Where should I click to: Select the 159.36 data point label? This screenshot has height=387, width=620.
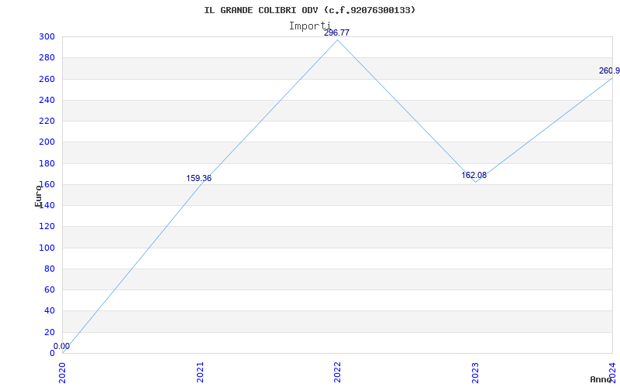pos(199,179)
